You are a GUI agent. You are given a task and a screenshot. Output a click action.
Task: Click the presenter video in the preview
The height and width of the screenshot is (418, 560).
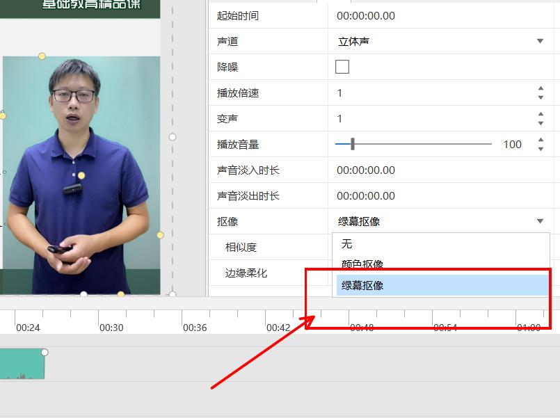(81, 174)
